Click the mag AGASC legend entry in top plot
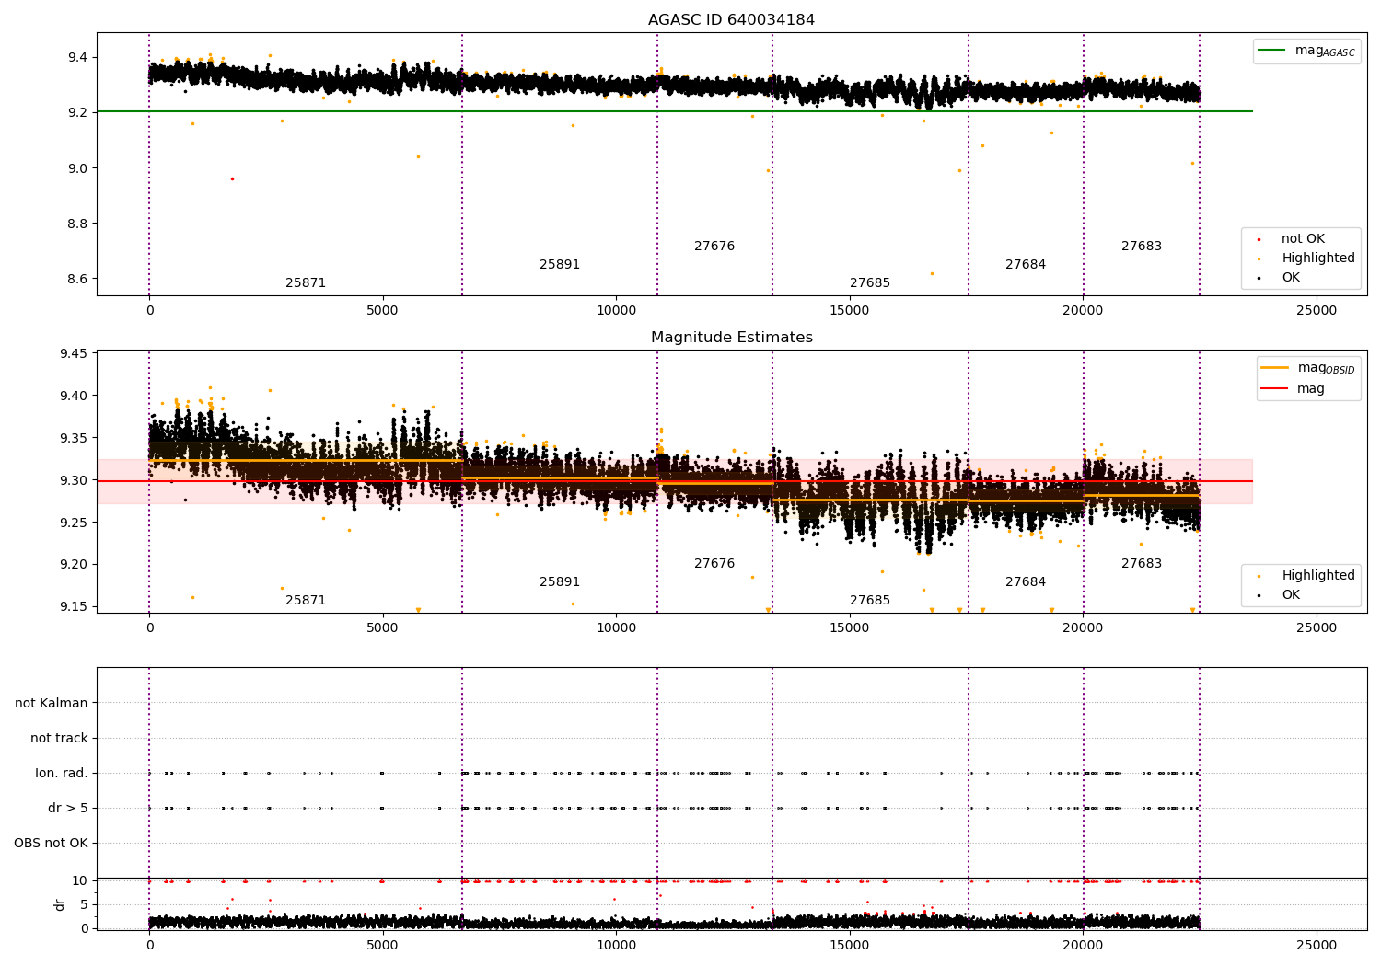Screen dimensions: 1381x966 click(1307, 51)
